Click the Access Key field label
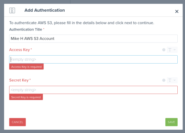 (20, 50)
